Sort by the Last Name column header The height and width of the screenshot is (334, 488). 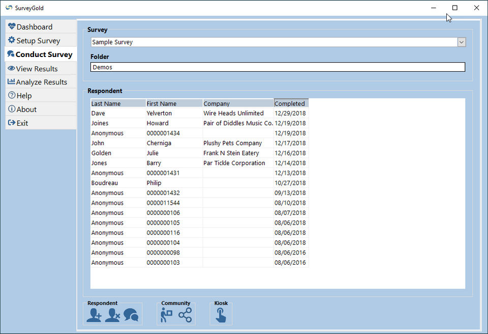[118, 103]
